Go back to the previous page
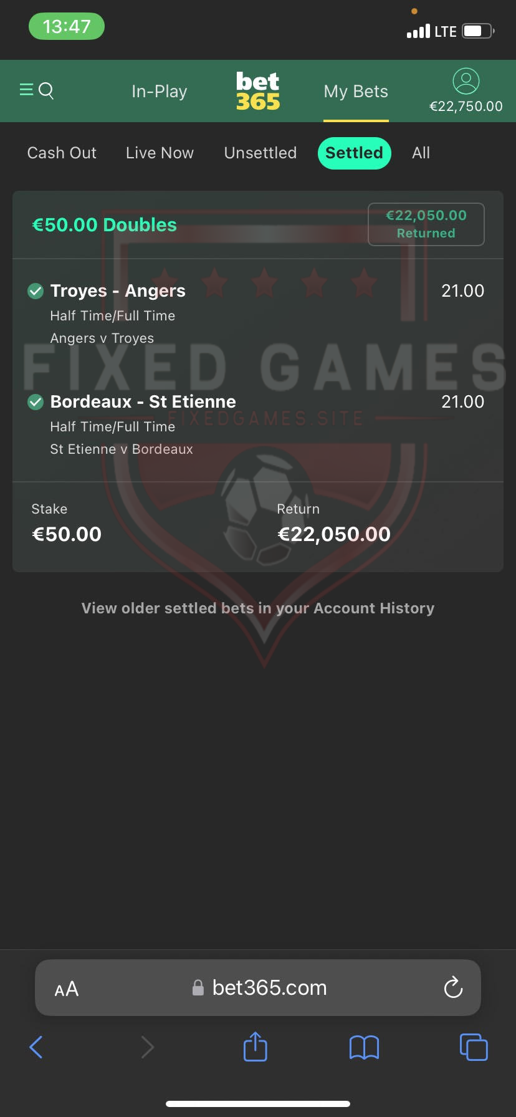This screenshot has width=516, height=1117. [36, 1047]
